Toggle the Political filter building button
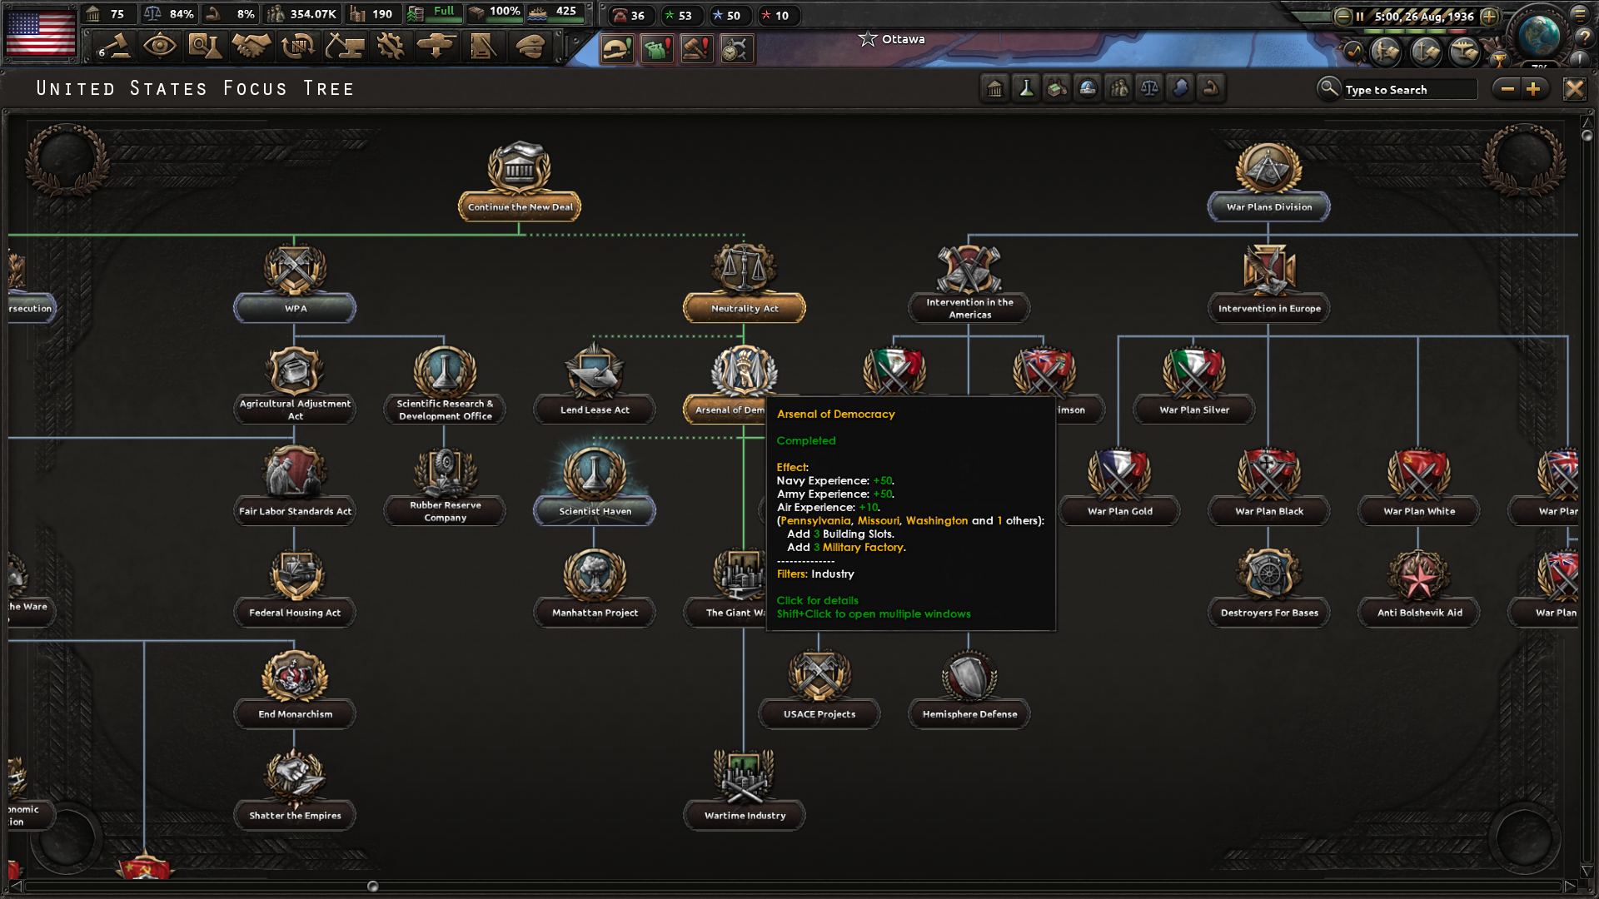1599x899 pixels. [x=995, y=89]
